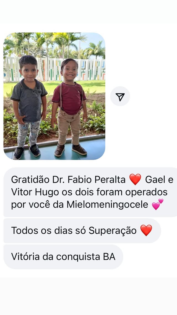Click the red heart after Superação
Image resolution: width=177 pixels, height=315 pixels.
click(x=146, y=230)
